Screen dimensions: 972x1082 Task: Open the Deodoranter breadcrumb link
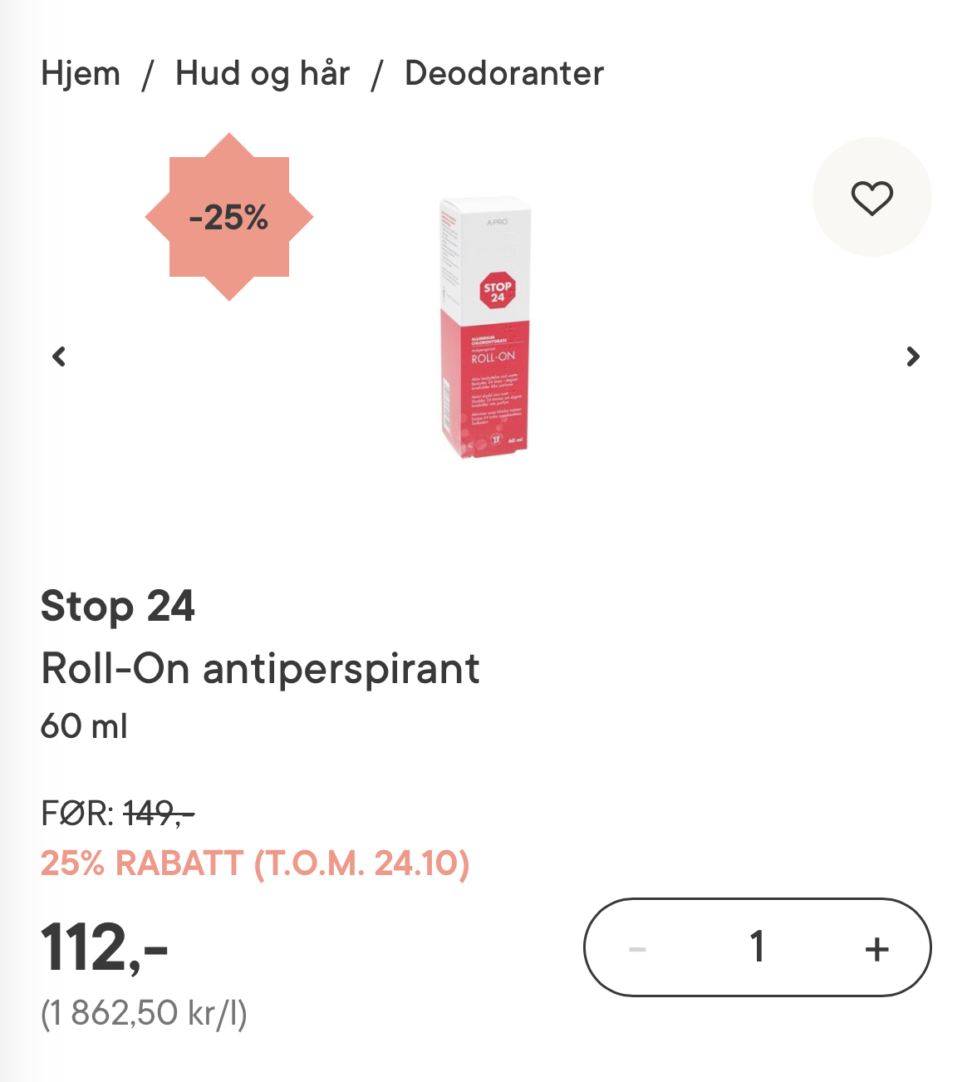coord(504,73)
